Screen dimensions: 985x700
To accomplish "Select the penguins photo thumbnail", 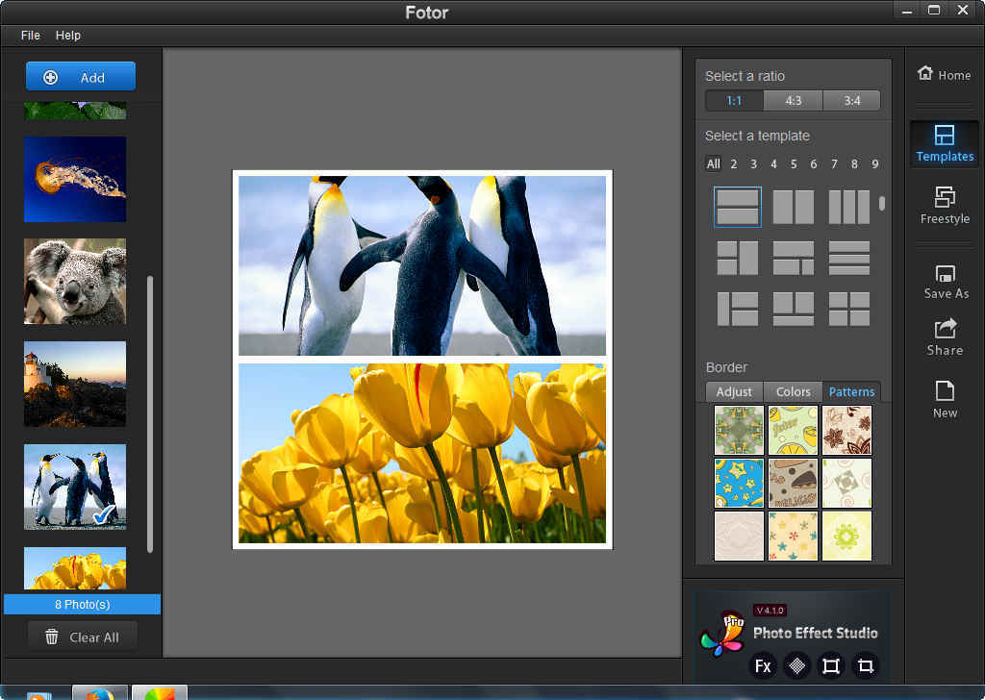I will [x=75, y=487].
